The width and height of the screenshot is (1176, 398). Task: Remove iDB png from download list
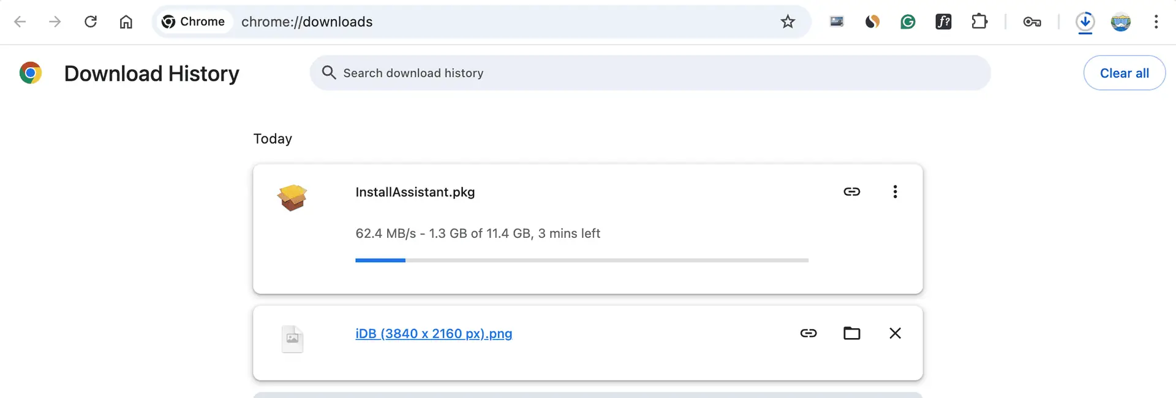[x=895, y=333]
